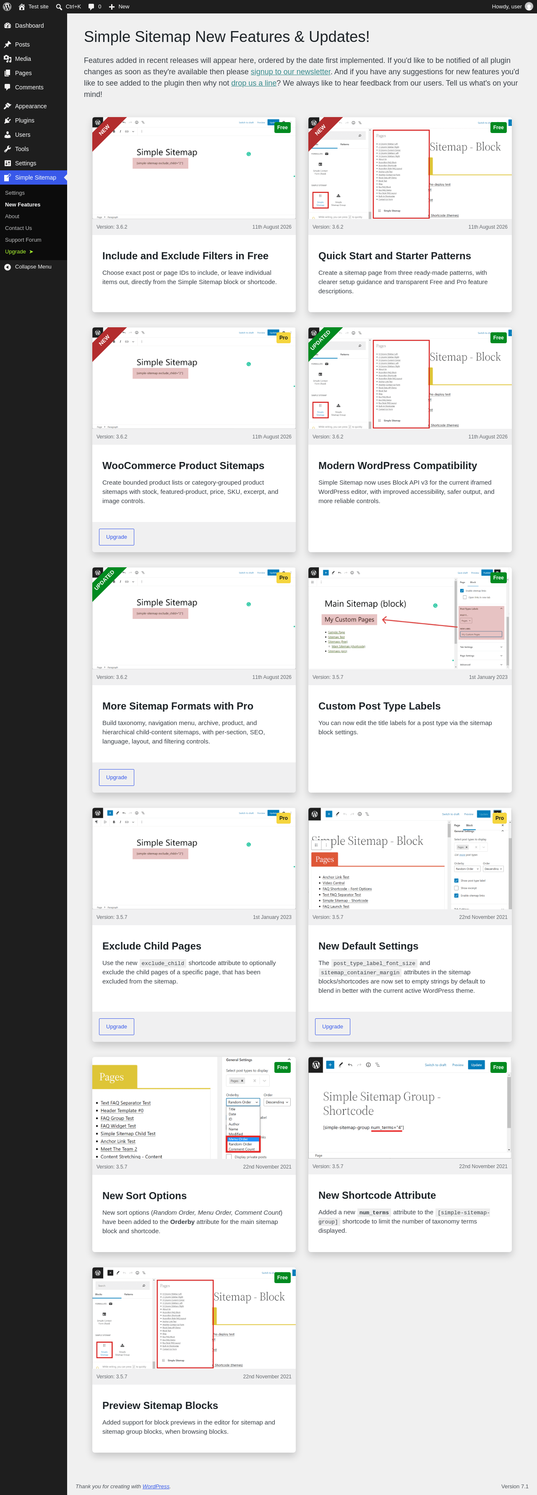Click Upgrade in the Exclude Child Pages card
537x1495 pixels.
[117, 1026]
